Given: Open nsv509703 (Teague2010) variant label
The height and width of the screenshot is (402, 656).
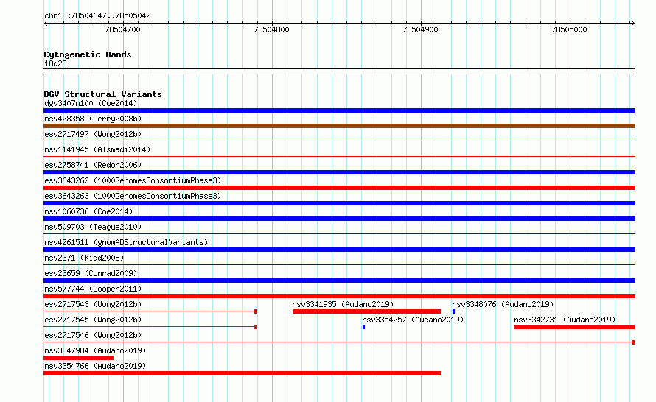Looking at the screenshot, I should click(x=93, y=227).
